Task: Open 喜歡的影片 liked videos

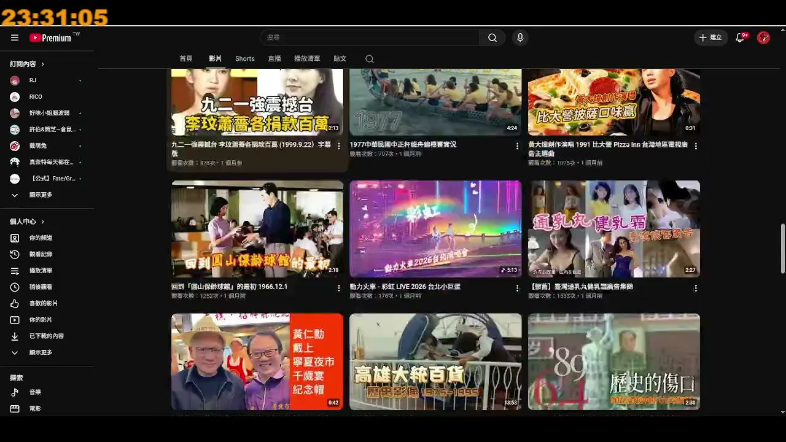Action: tap(47, 303)
